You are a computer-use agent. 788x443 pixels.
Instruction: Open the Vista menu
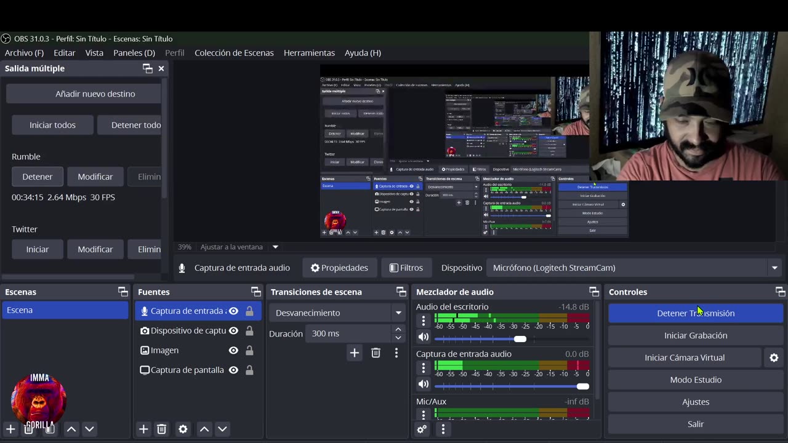click(x=94, y=52)
